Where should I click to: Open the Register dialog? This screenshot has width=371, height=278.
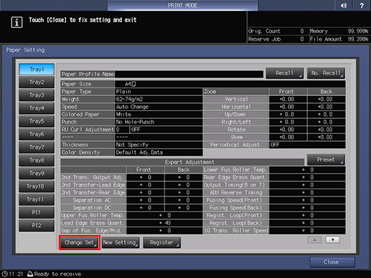pos(161,243)
